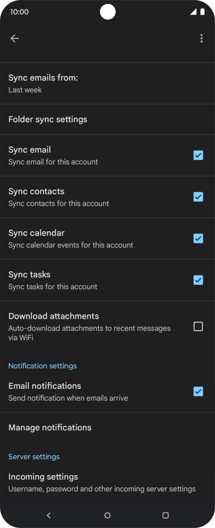Open Manage notifications
Image resolution: width=215 pixels, height=528 pixels.
(107, 427)
